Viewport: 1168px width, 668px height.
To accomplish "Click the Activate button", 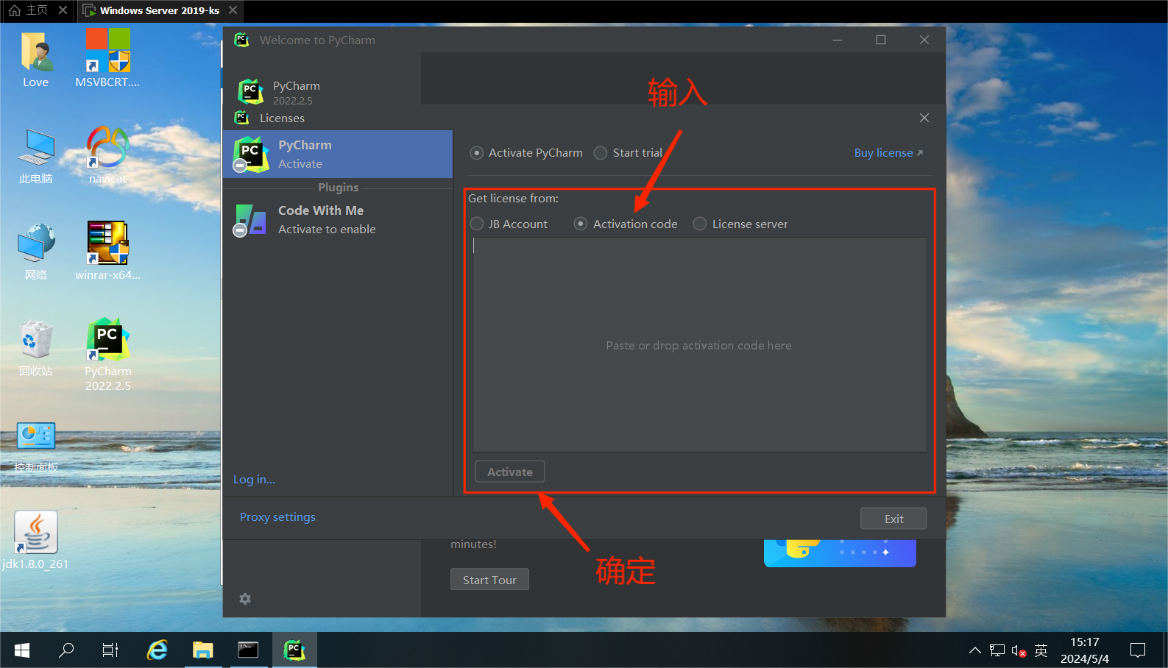I will click(510, 472).
